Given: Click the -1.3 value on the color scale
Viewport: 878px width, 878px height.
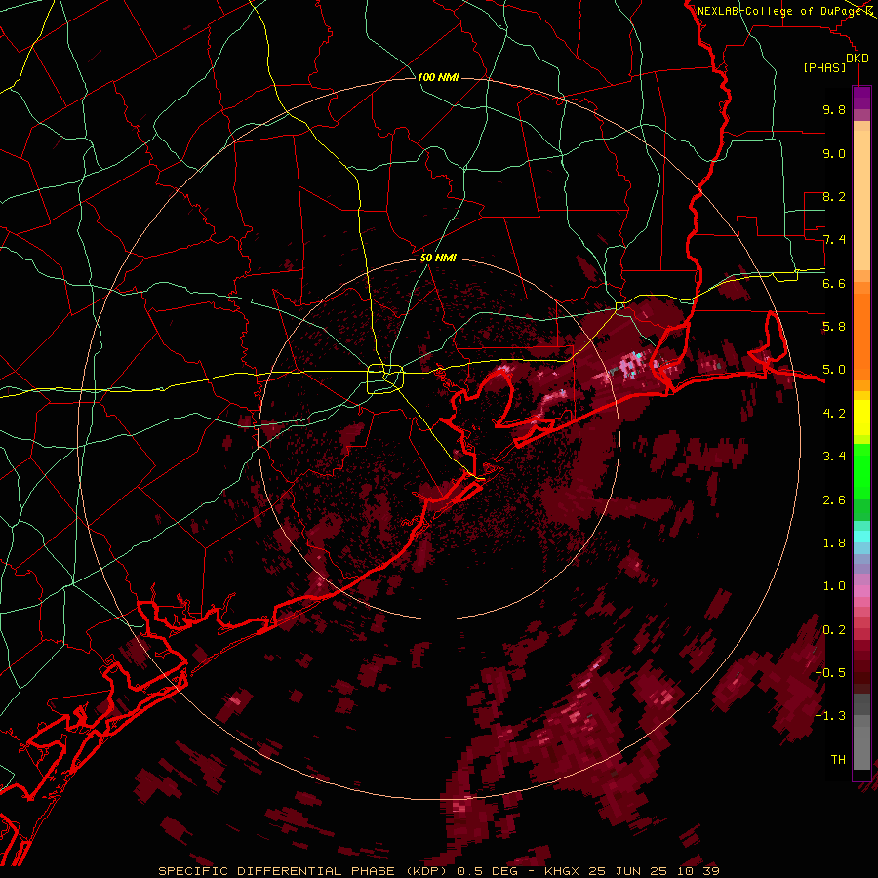Looking at the screenshot, I should (830, 716).
